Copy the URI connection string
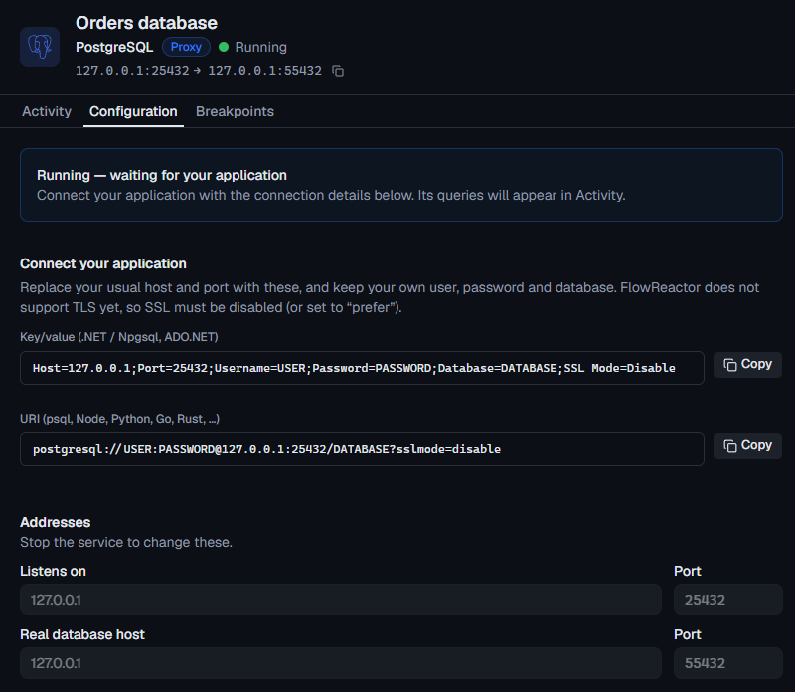795x692 pixels. (747, 446)
